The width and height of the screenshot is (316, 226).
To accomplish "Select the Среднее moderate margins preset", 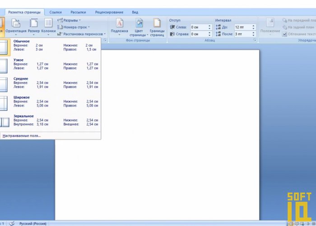I will (50, 85).
